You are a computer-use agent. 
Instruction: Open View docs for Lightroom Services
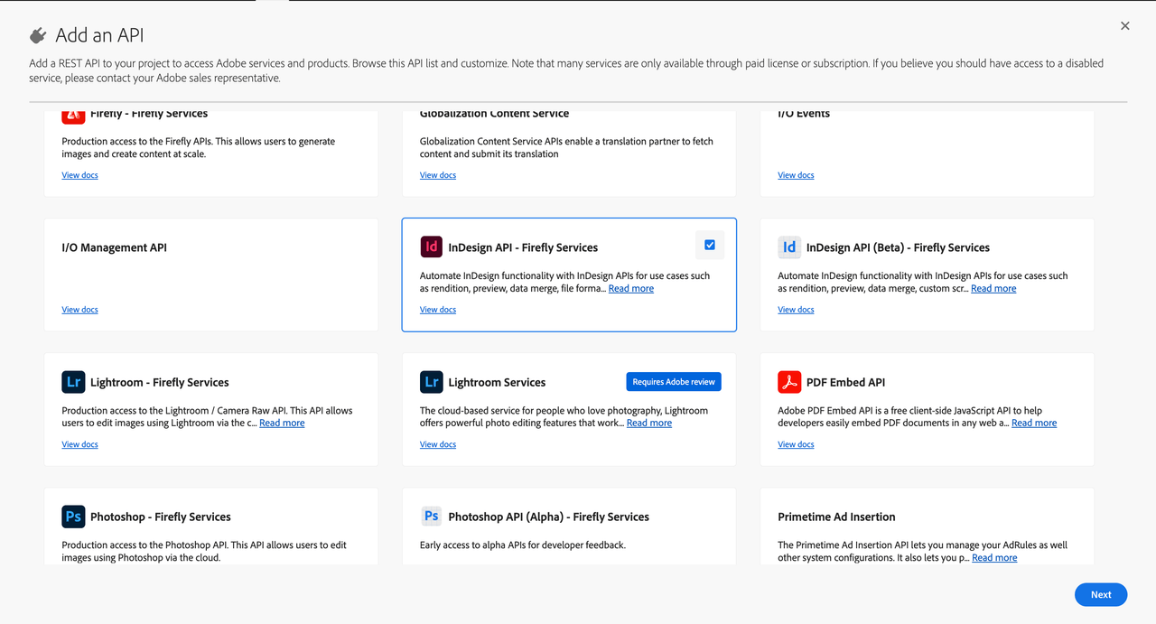437,444
